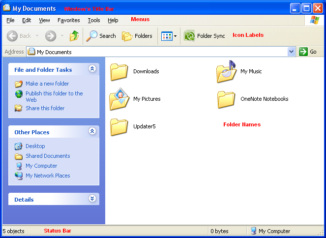Click the Desktop link text

(35, 146)
